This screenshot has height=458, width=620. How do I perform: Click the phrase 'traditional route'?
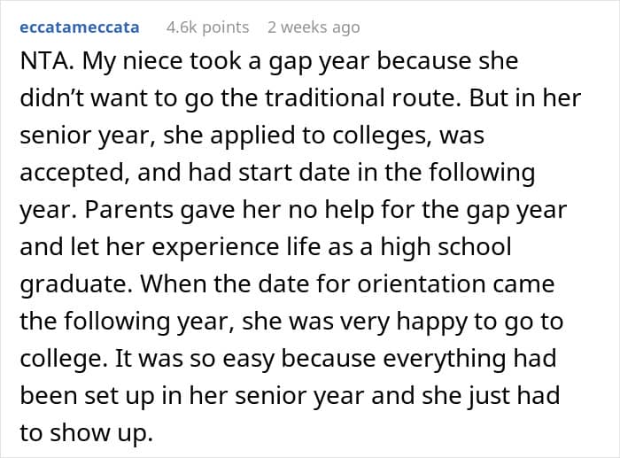click(360, 97)
